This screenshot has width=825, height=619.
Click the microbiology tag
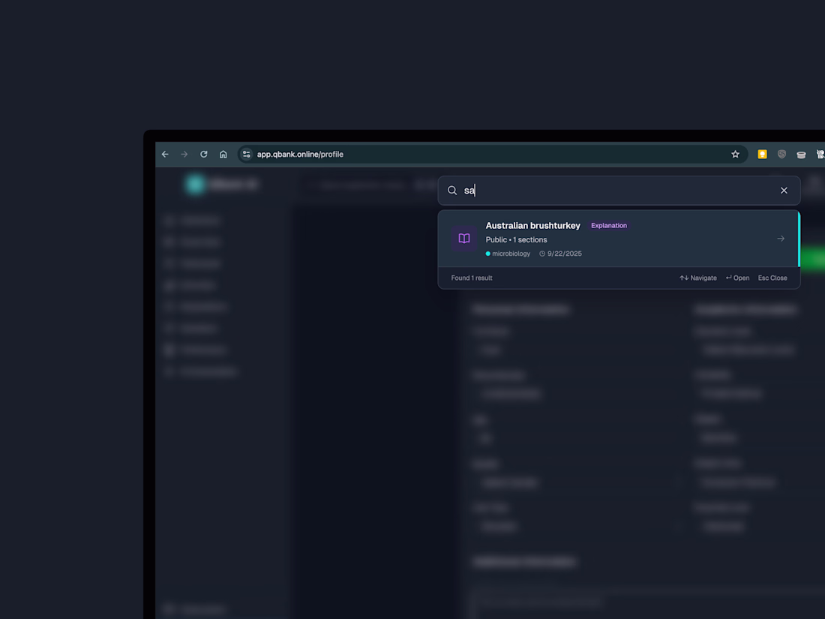click(x=511, y=254)
